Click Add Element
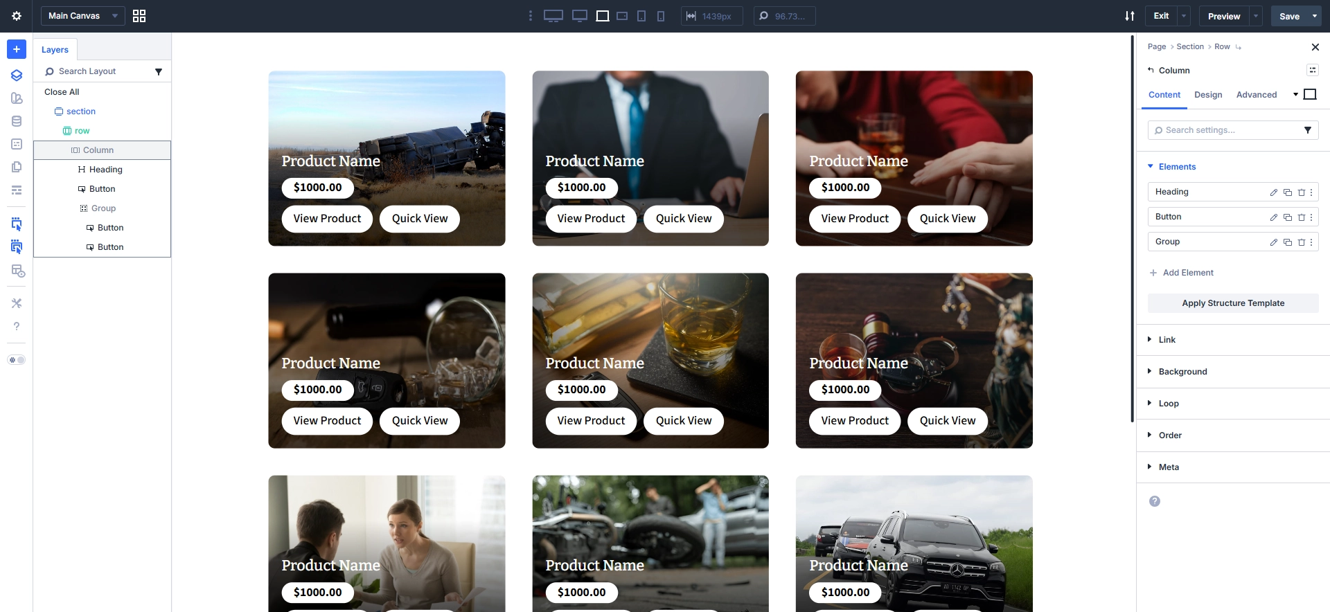 (1181, 273)
